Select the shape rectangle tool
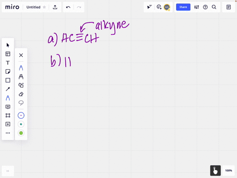 (8, 80)
